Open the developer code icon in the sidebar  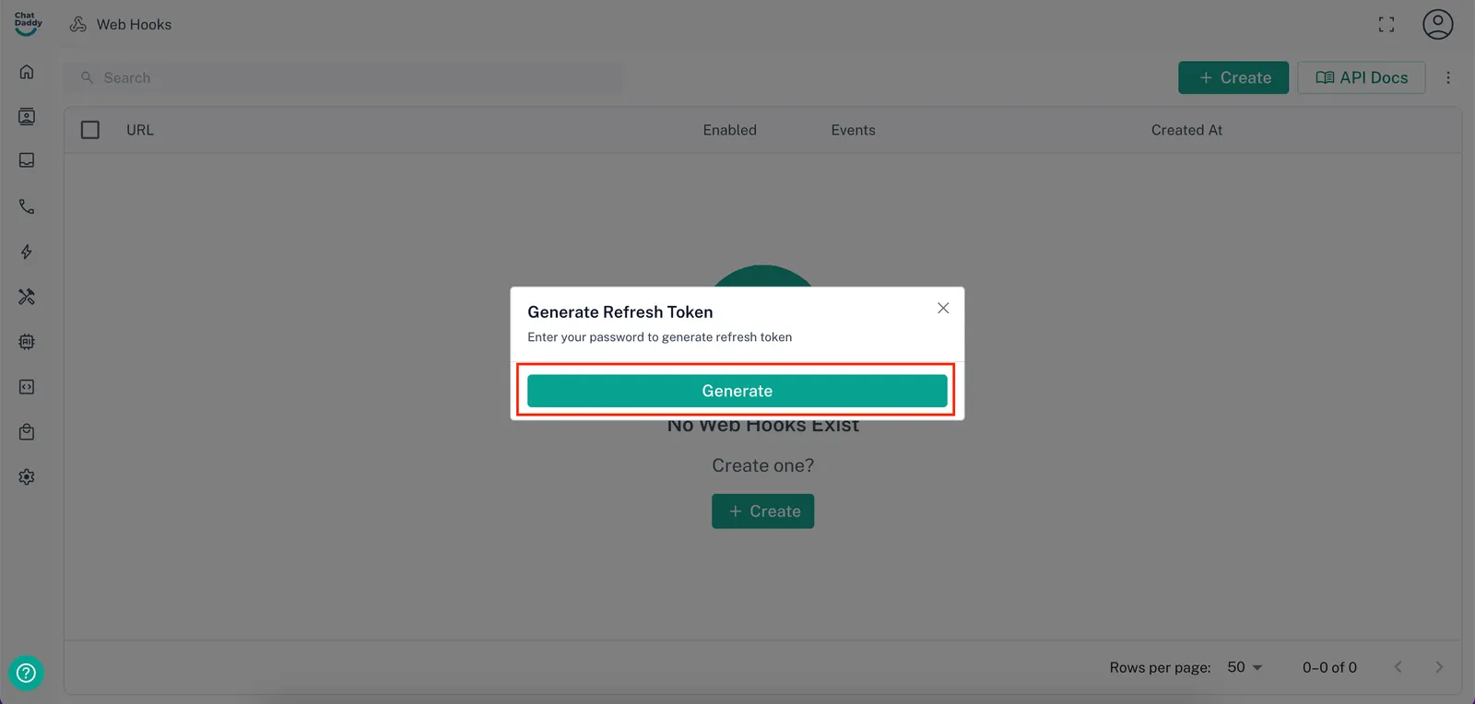[27, 387]
